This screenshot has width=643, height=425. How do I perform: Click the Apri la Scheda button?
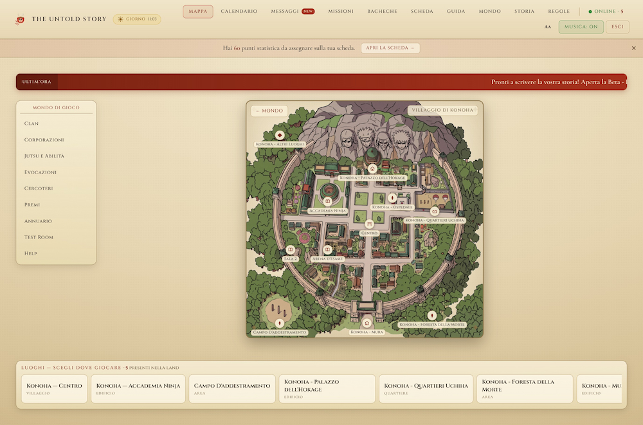coord(390,48)
